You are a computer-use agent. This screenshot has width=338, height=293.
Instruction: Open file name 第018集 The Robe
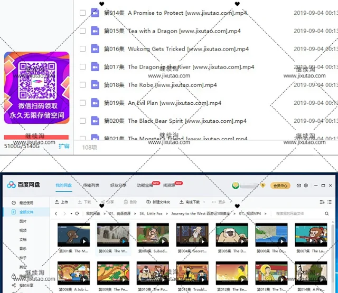tap(161, 85)
